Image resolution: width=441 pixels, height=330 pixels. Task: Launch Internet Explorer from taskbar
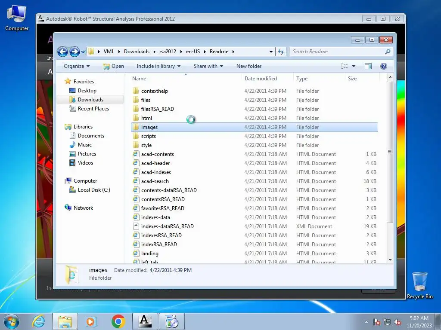pos(38,321)
